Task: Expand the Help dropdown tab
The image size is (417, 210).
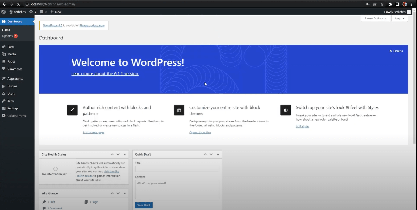Action: point(400,18)
